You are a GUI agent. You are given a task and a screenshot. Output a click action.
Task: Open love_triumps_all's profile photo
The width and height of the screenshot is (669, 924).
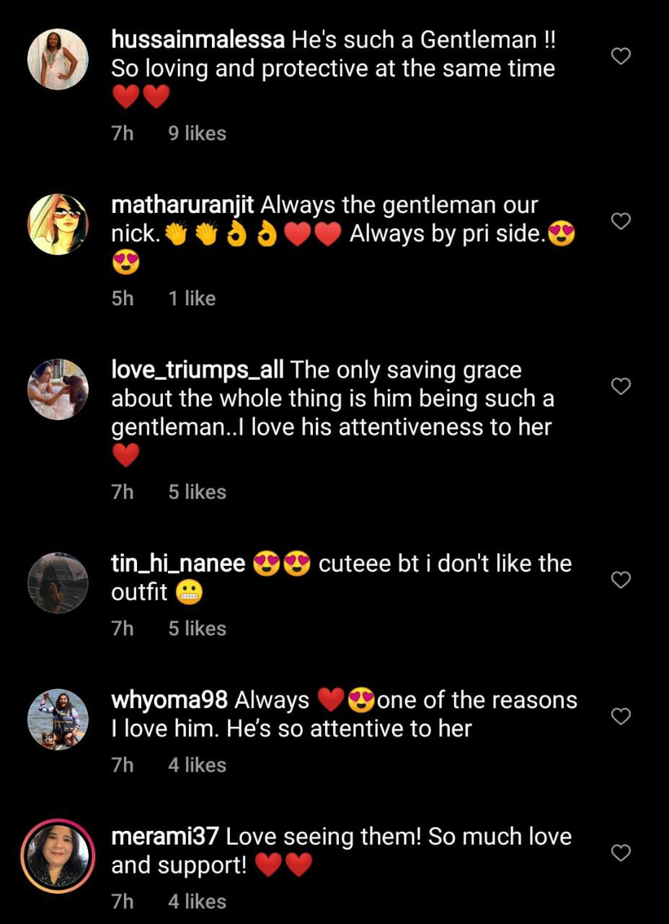(58, 389)
